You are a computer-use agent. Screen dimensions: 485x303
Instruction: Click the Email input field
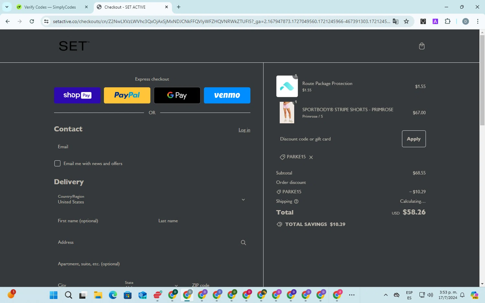click(152, 147)
